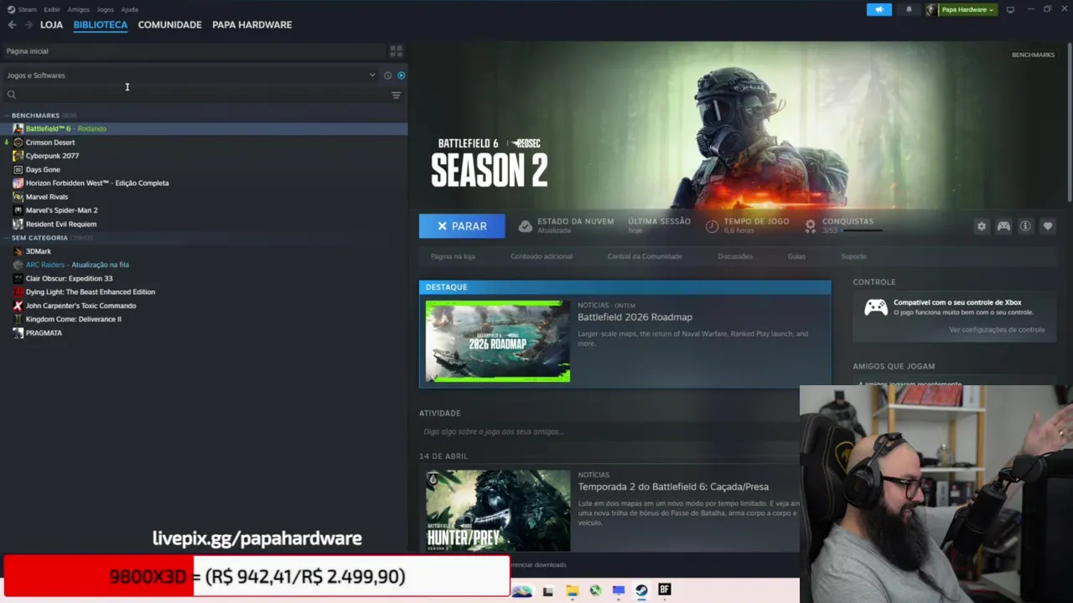Open the Ajuda menu

[129, 9]
